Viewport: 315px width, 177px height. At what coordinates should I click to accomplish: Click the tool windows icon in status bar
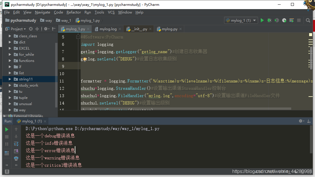[7, 171]
